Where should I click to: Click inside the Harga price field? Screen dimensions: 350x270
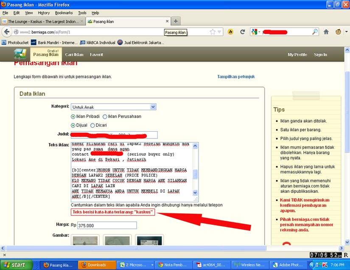point(107,225)
